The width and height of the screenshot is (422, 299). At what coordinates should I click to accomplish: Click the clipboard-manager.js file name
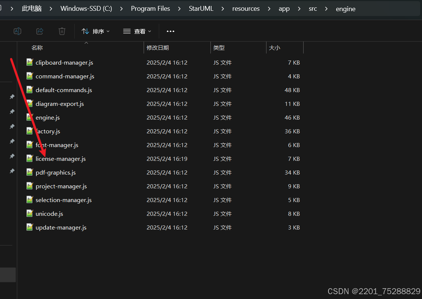64,62
